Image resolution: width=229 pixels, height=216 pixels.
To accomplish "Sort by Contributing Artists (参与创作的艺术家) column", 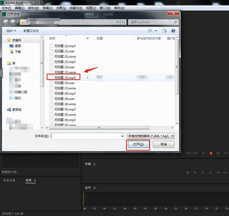I will tap(149, 38).
